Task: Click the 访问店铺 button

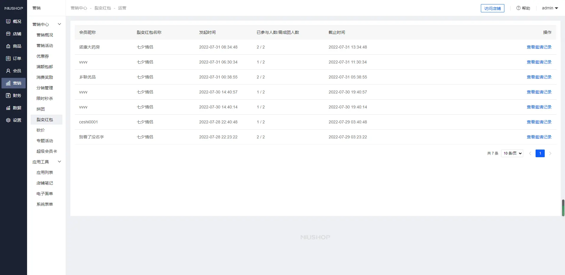Action: pos(492,9)
